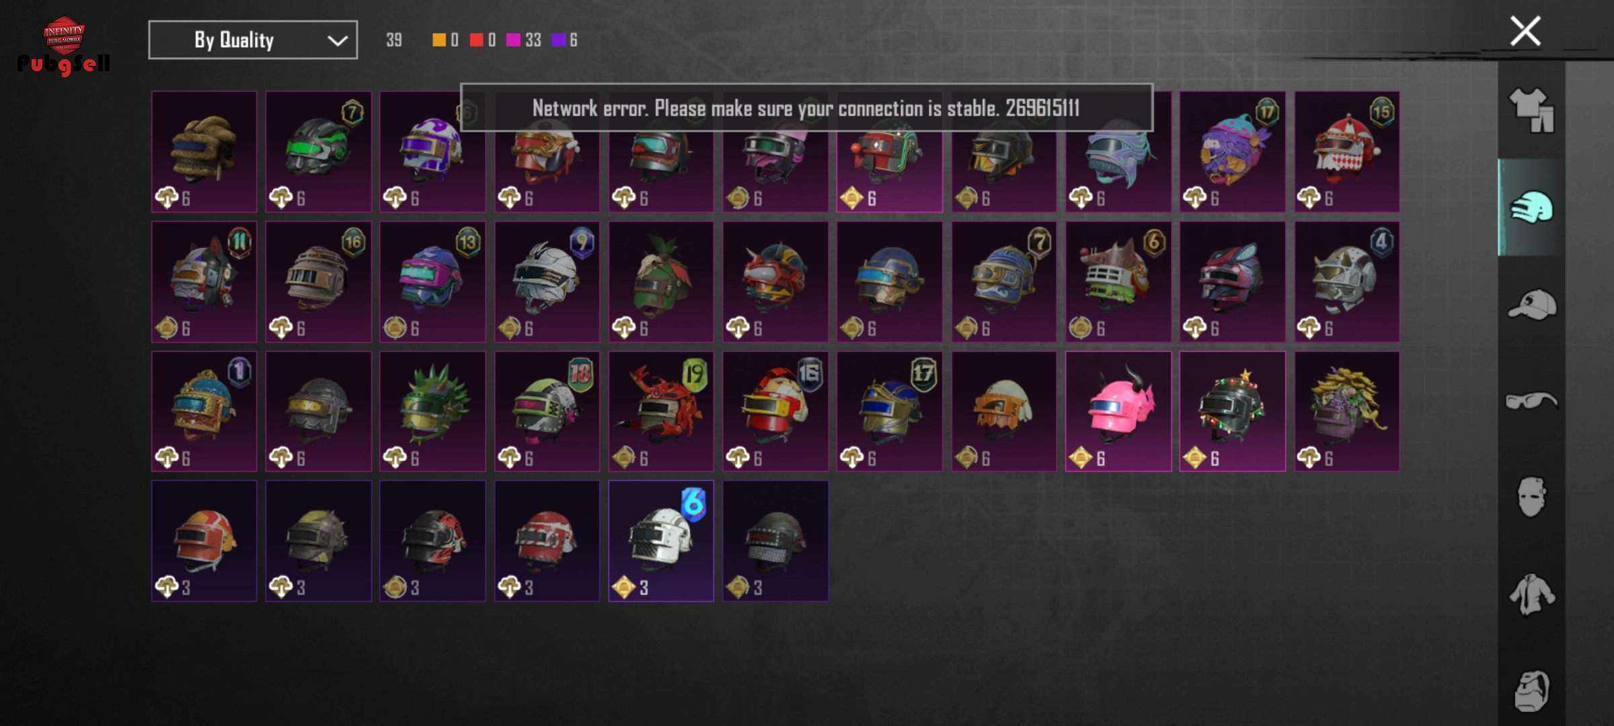Click the orange quality count swatch

pyautogui.click(x=439, y=40)
